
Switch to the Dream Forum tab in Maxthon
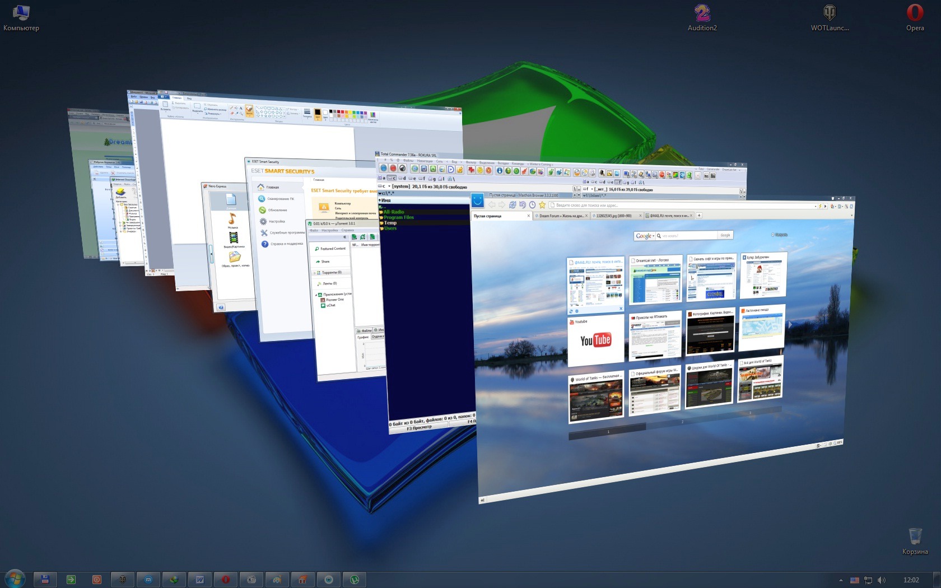tap(561, 216)
